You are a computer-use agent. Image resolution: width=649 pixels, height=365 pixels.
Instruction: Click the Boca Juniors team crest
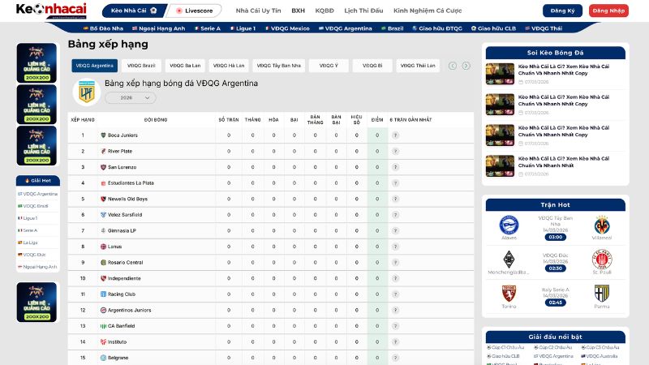pos(103,135)
